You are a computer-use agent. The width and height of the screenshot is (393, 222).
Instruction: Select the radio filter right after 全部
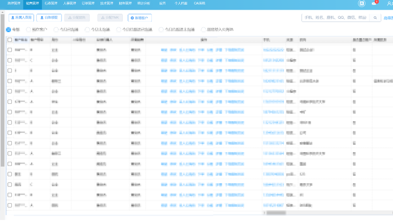point(28,30)
